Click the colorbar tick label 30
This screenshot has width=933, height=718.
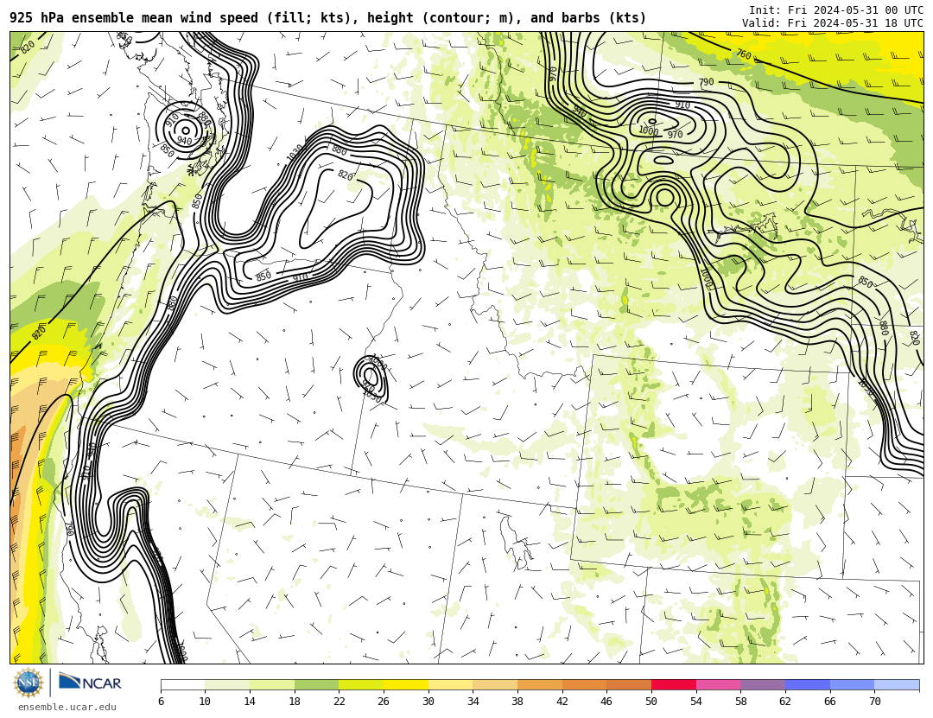[x=428, y=702]
